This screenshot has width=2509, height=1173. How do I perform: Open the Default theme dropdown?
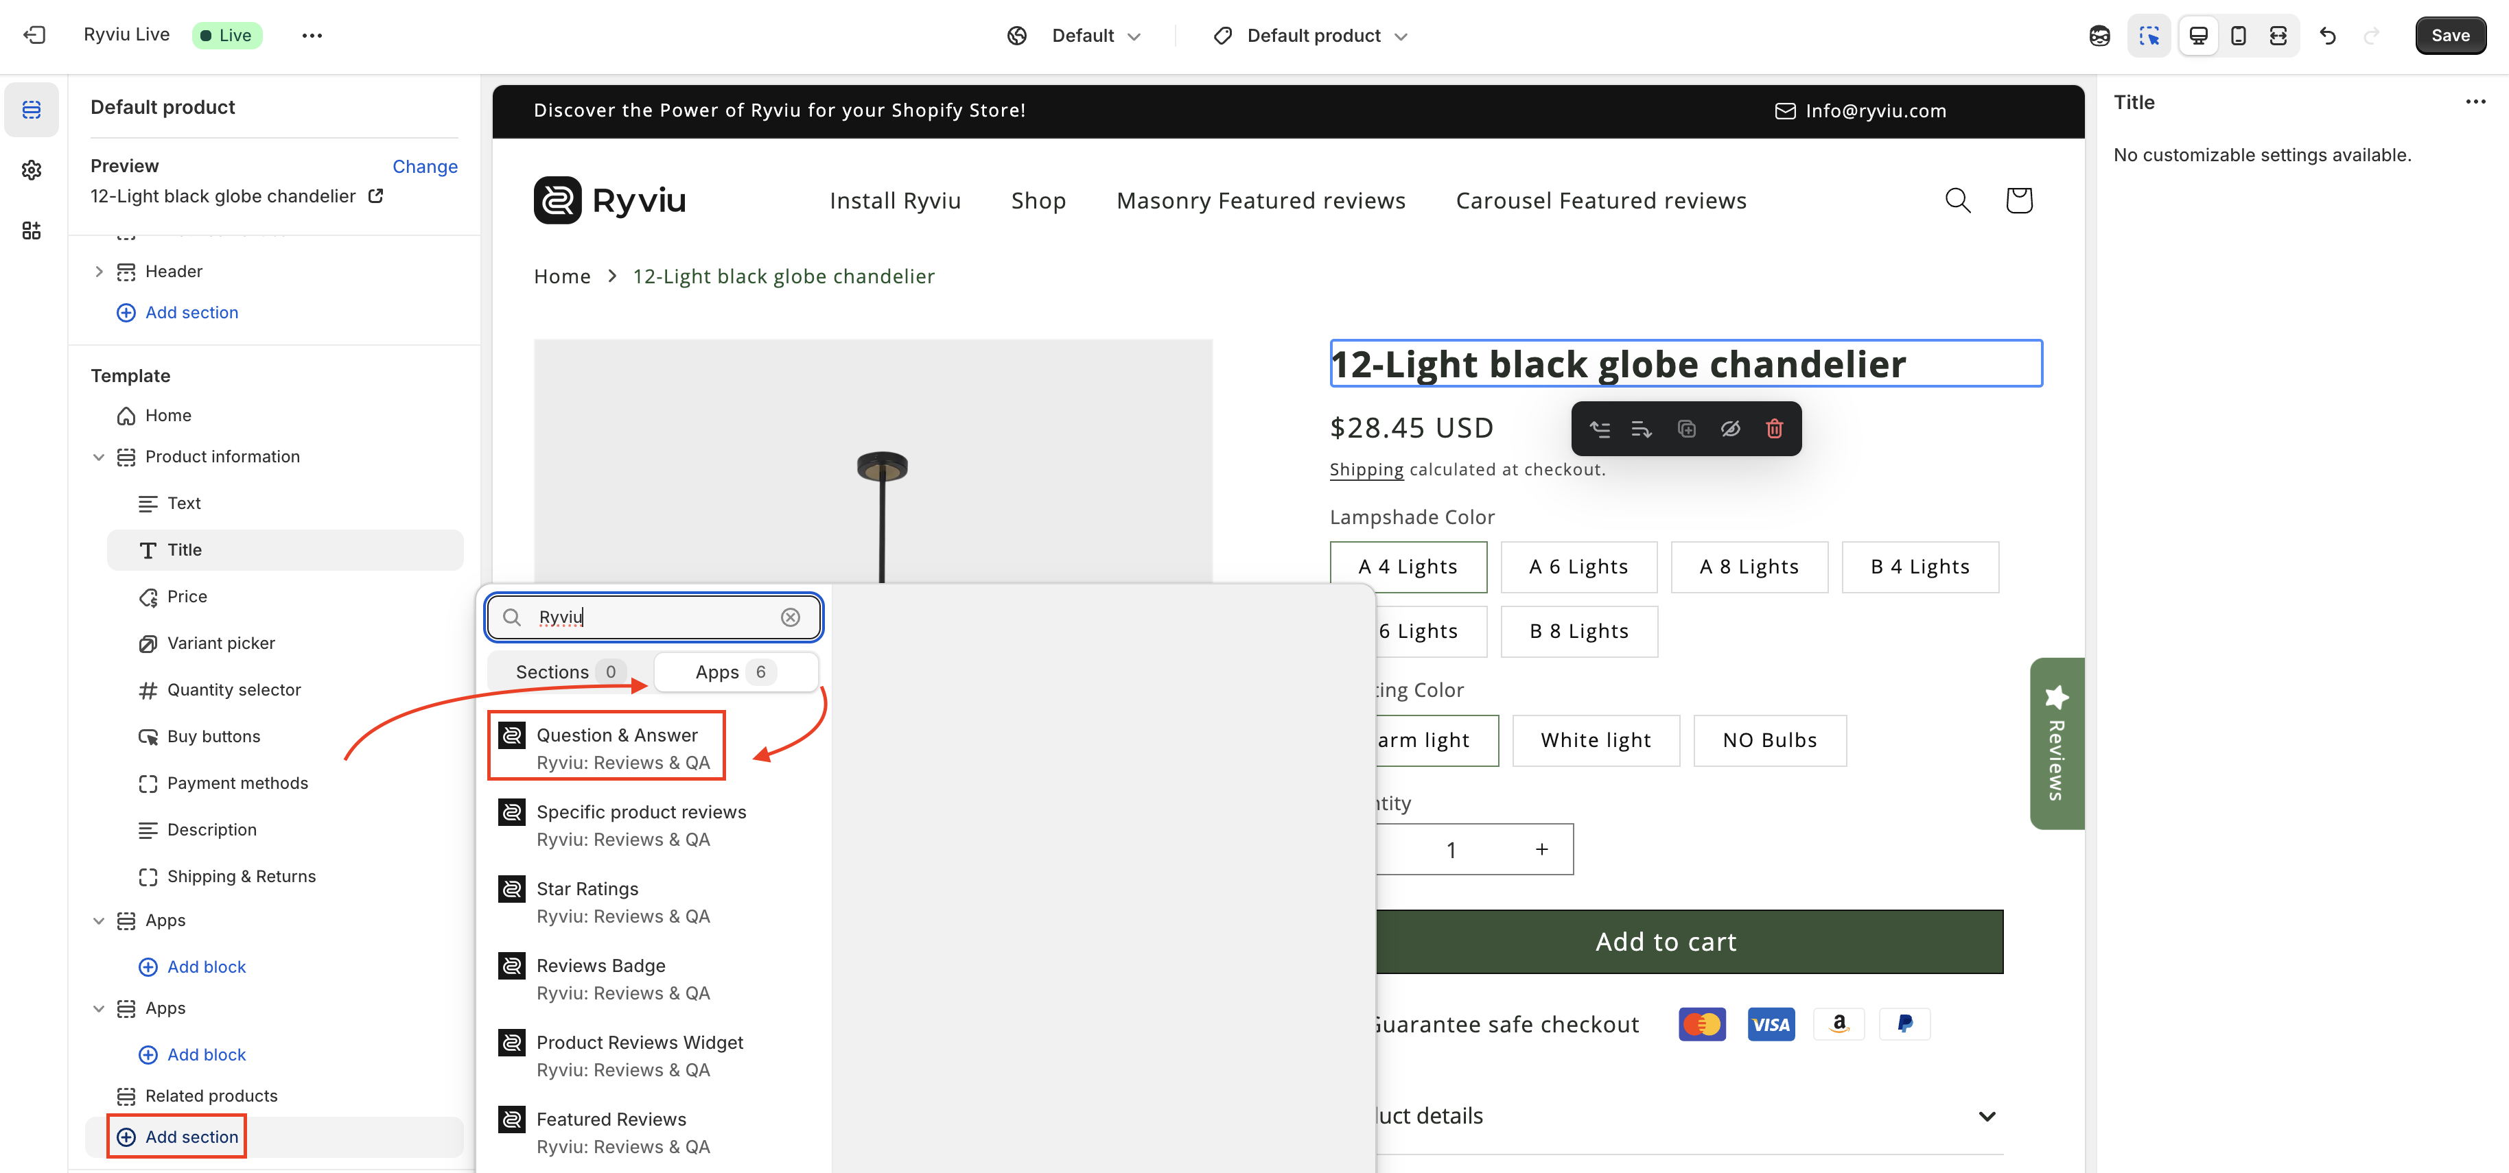point(1074,35)
